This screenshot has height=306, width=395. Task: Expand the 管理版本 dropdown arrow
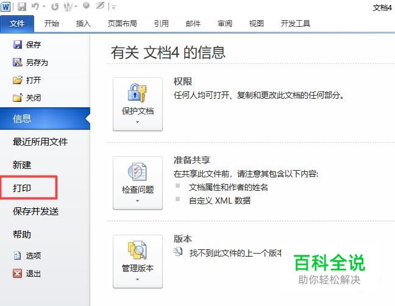click(x=138, y=279)
